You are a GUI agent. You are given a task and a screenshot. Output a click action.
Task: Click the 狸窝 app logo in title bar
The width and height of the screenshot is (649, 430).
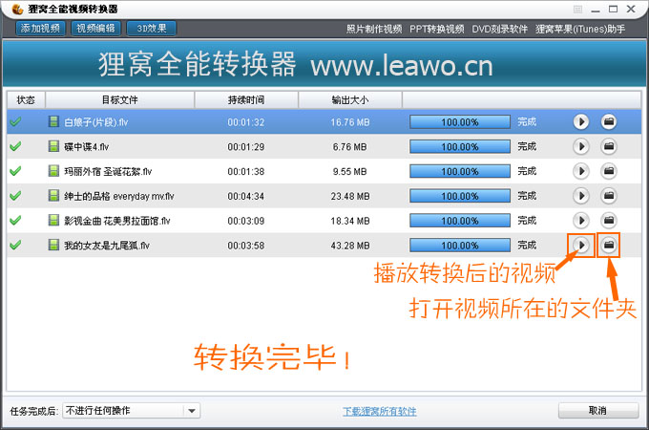[x=17, y=9]
